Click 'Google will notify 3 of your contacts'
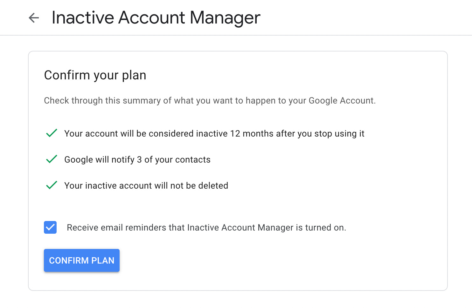Image resolution: width=472 pixels, height=308 pixels. pyautogui.click(x=137, y=160)
